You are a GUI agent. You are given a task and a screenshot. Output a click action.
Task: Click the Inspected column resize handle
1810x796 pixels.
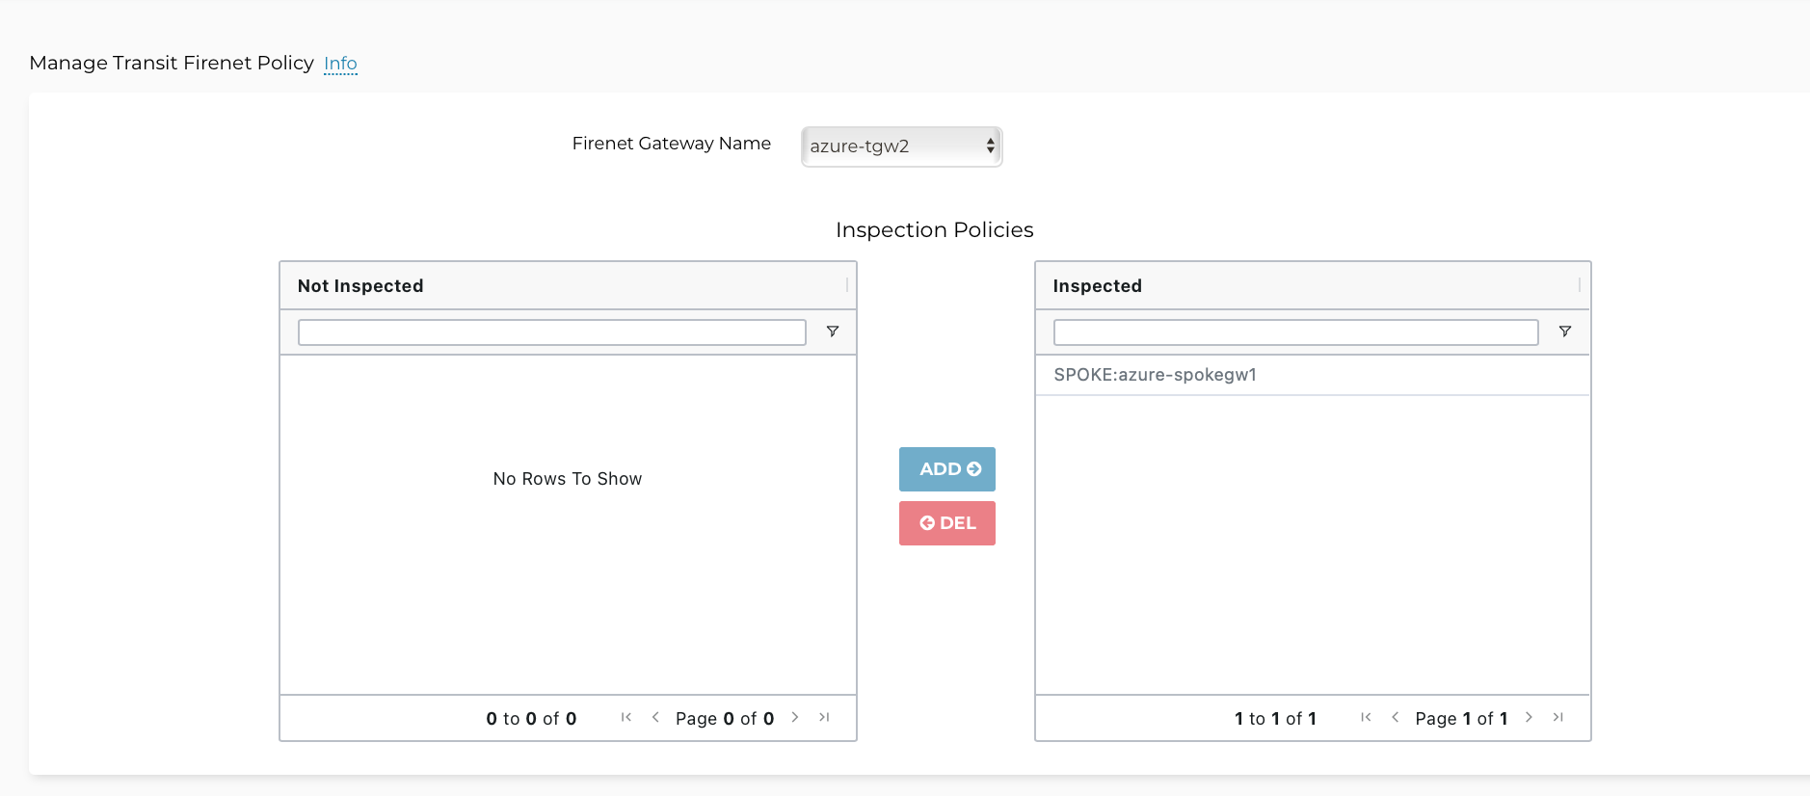pos(1580,285)
